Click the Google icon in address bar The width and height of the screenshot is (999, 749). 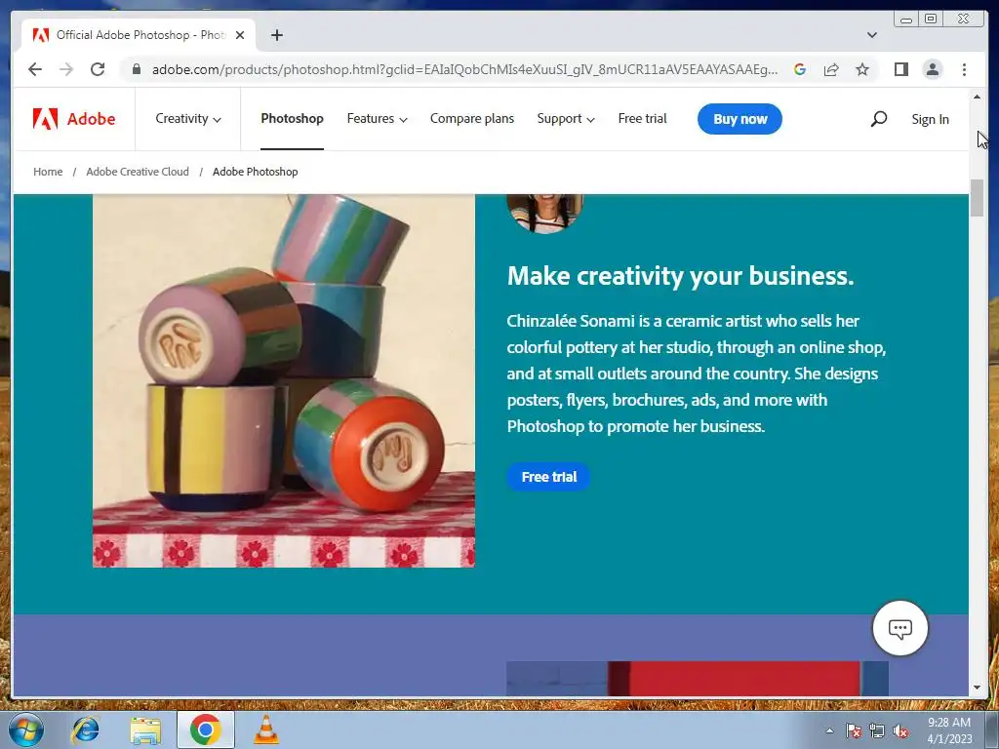(800, 69)
